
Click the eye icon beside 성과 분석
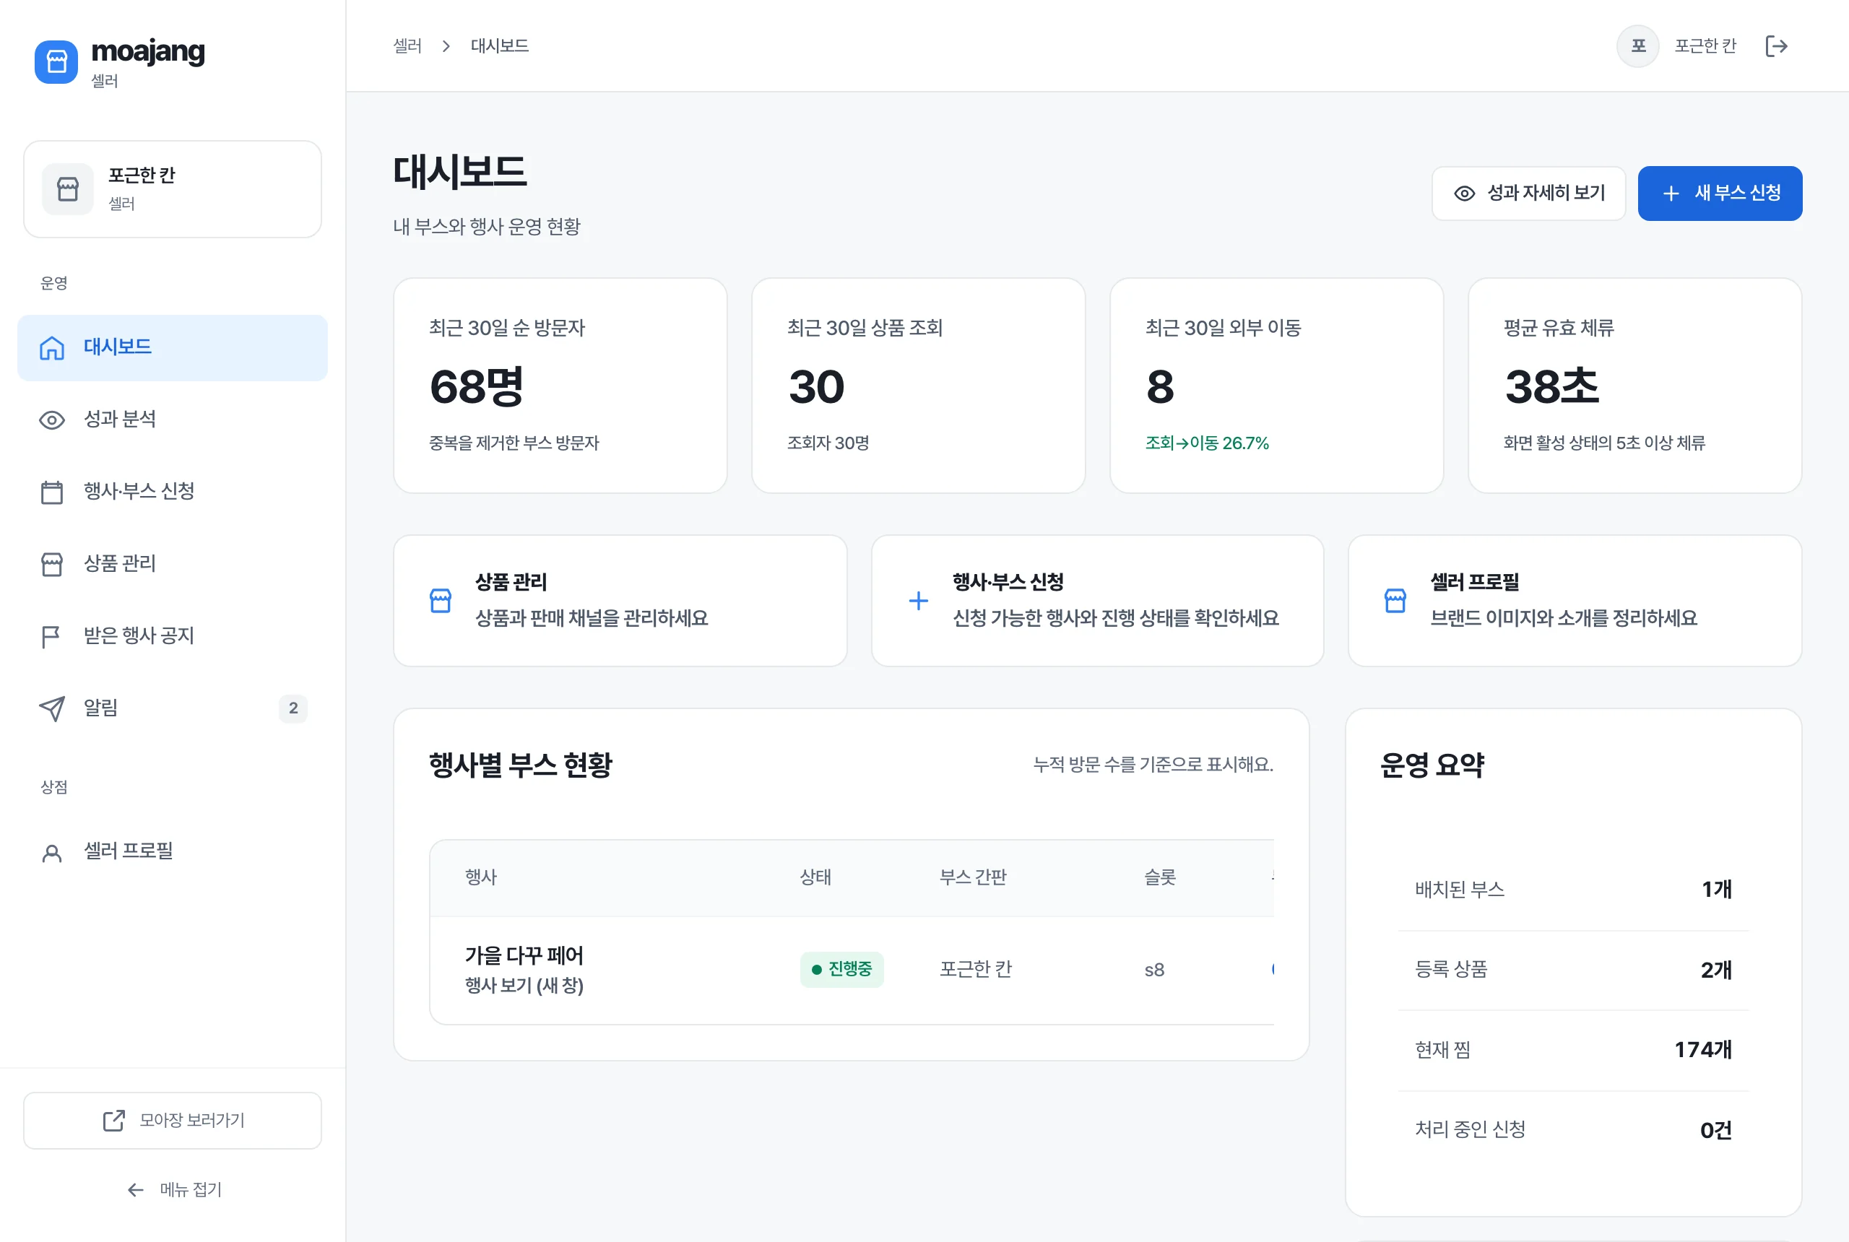click(x=52, y=420)
